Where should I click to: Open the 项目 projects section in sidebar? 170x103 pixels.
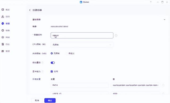(x=6, y=17)
